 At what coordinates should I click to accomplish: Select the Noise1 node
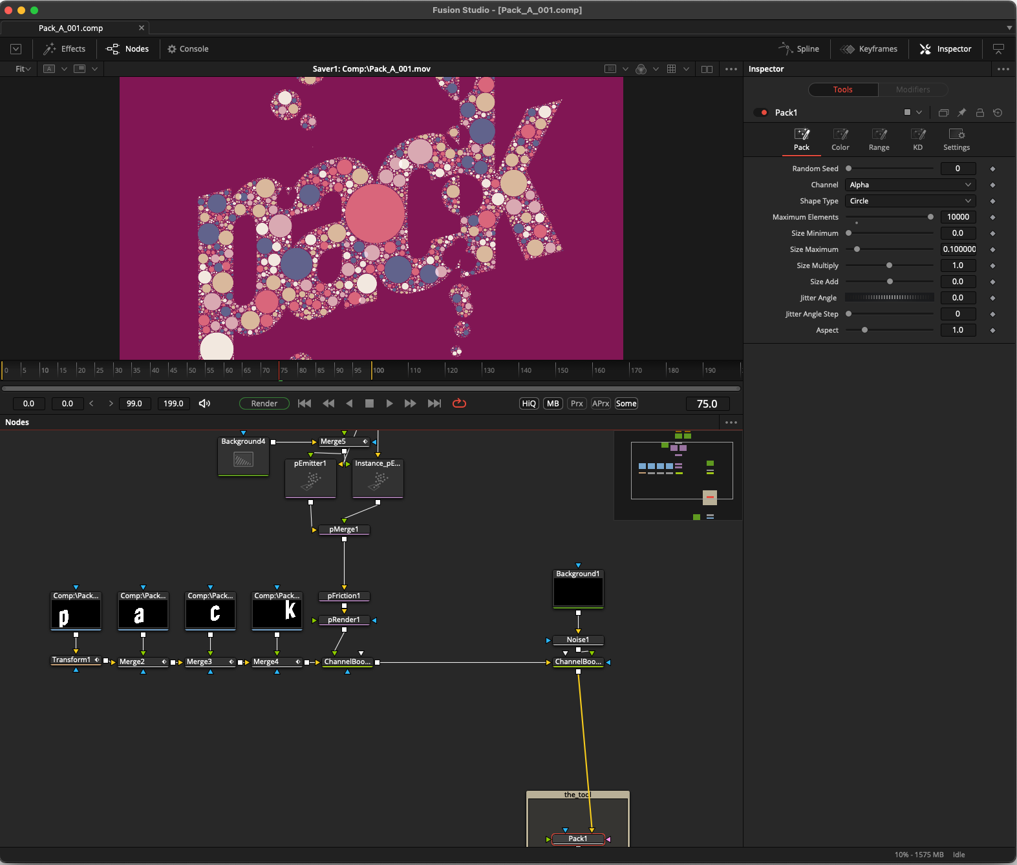click(x=578, y=640)
